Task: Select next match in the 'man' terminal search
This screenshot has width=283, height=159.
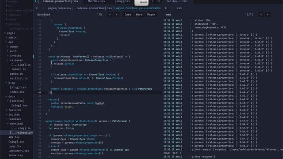Action: pyautogui.click(x=268, y=15)
